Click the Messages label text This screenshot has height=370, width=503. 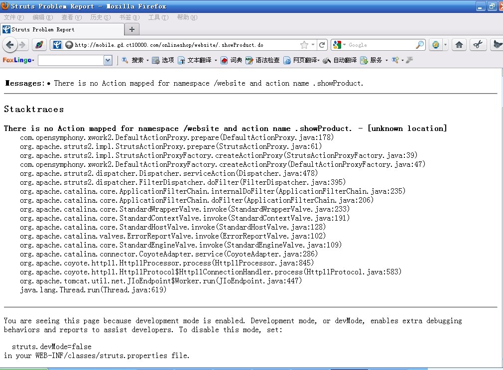[x=24, y=84]
